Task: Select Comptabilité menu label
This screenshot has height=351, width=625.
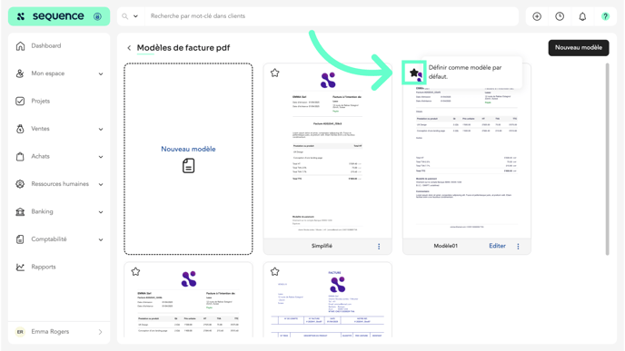Action: tap(49, 239)
